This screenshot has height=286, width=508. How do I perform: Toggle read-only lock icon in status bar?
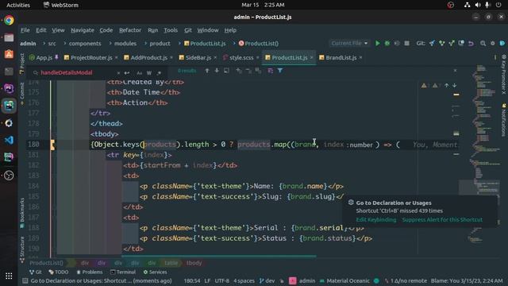coord(282,280)
